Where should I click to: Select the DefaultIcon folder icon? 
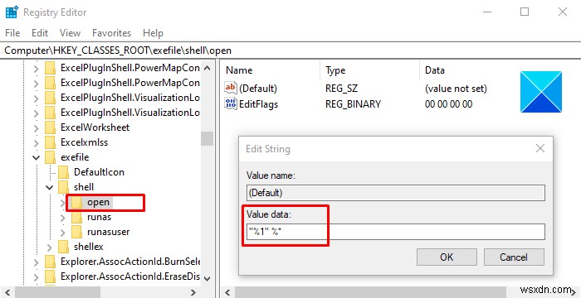[x=63, y=172]
